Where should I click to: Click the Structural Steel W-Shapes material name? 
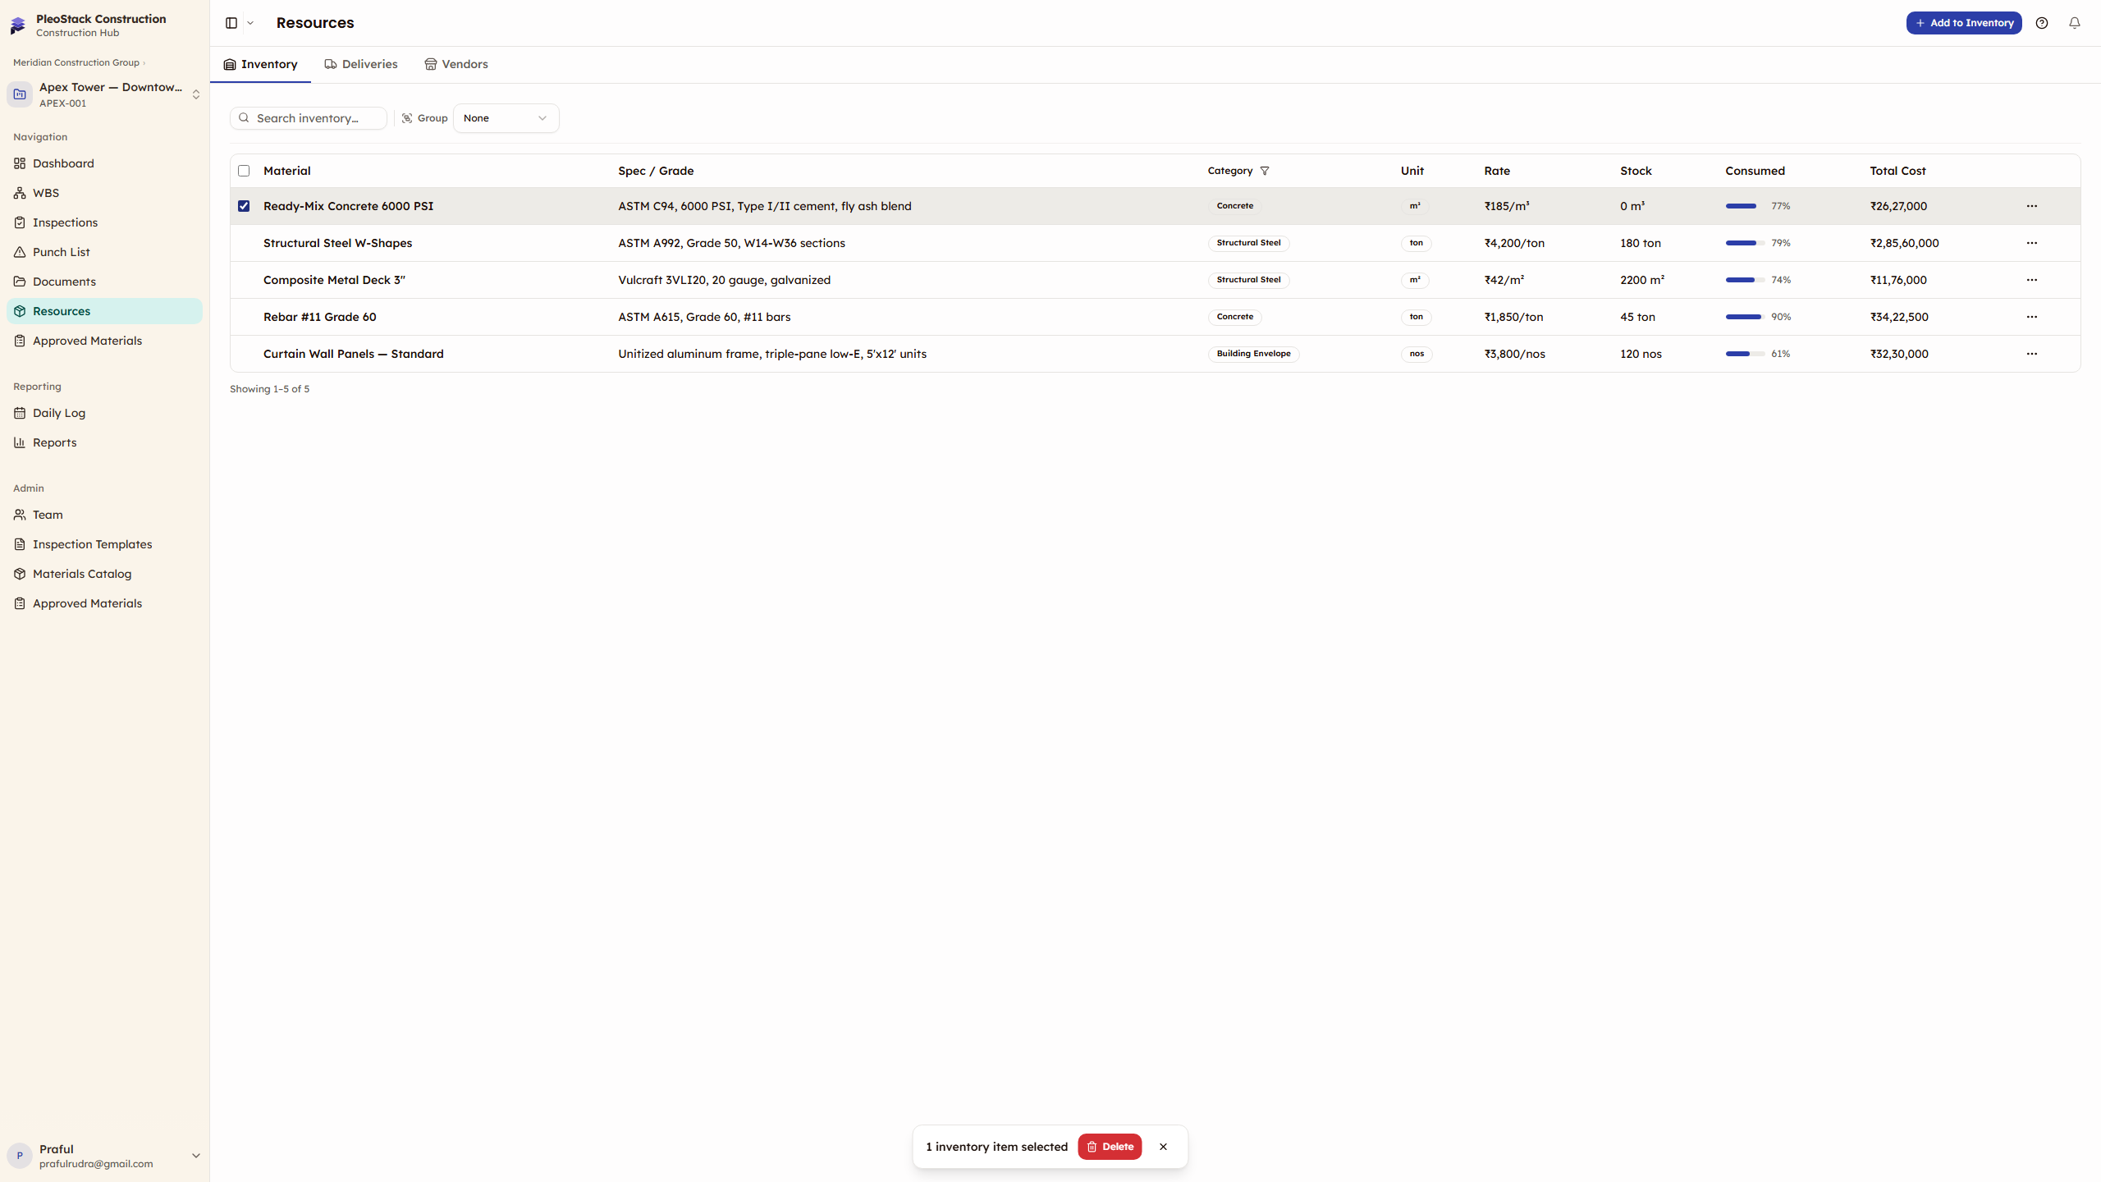(337, 243)
